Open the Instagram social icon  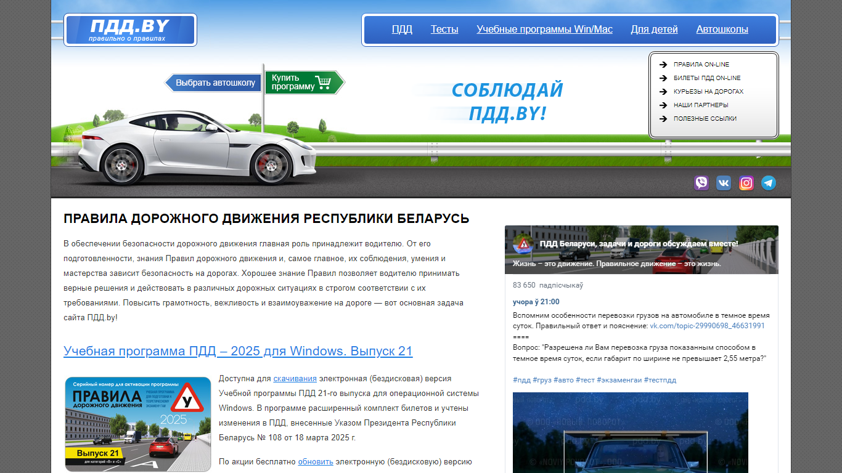746,183
